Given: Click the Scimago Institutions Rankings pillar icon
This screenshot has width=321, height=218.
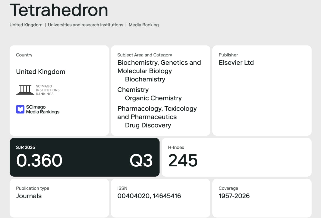Looking at the screenshot, I should point(25,90).
